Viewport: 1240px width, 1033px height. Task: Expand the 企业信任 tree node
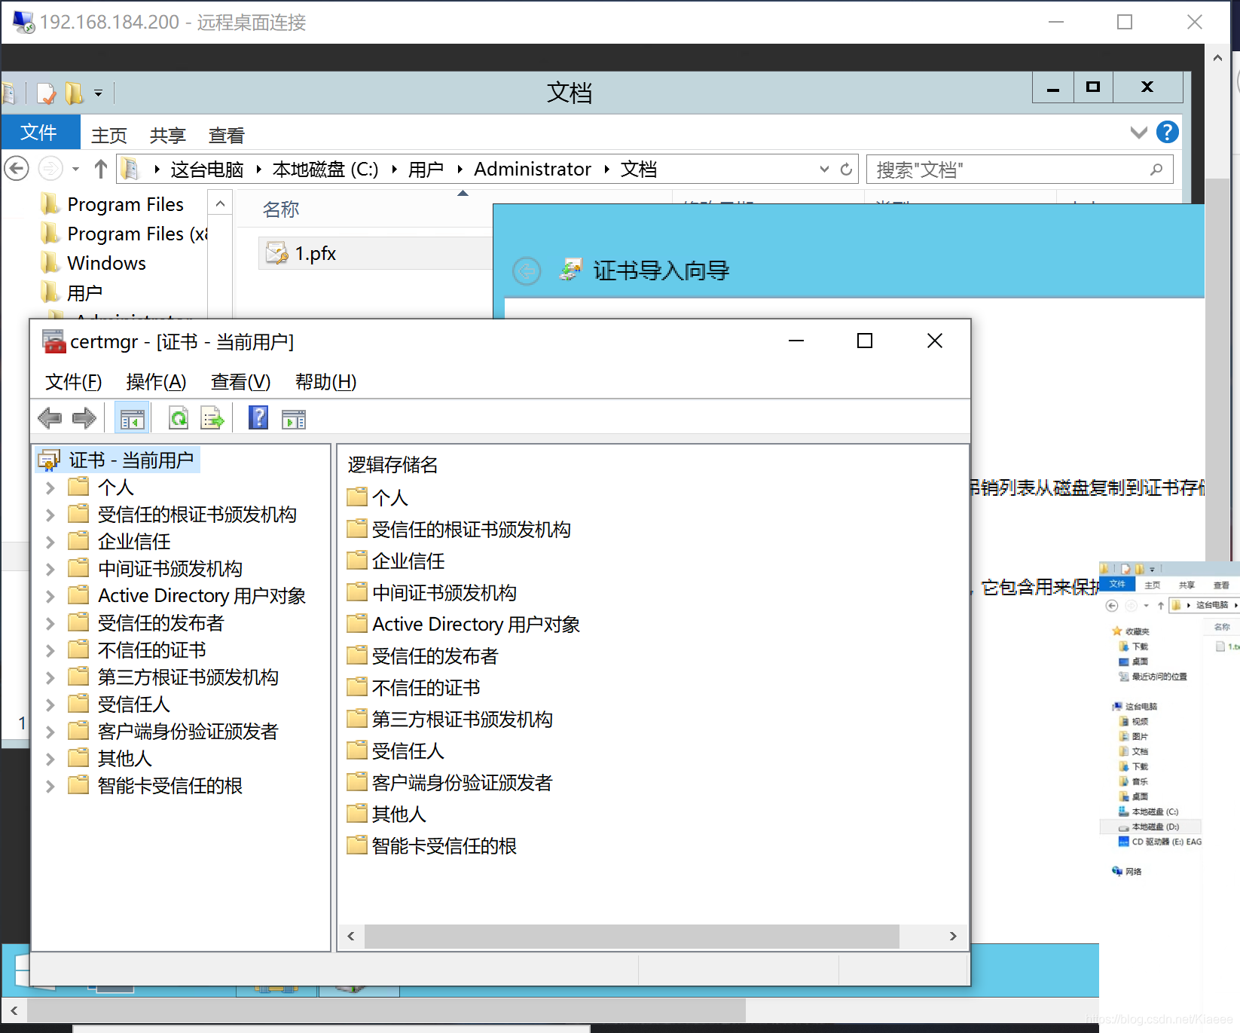coord(50,542)
